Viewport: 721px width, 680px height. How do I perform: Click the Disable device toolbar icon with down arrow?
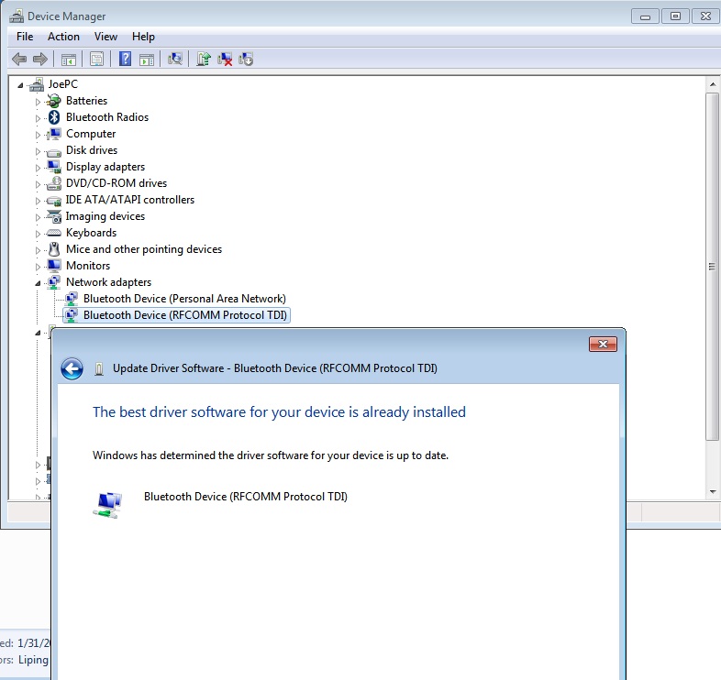tap(246, 60)
